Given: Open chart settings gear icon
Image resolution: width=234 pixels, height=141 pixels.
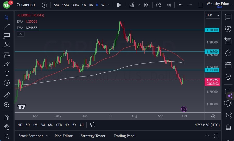Looking at the screenshot, I should pos(213,116).
